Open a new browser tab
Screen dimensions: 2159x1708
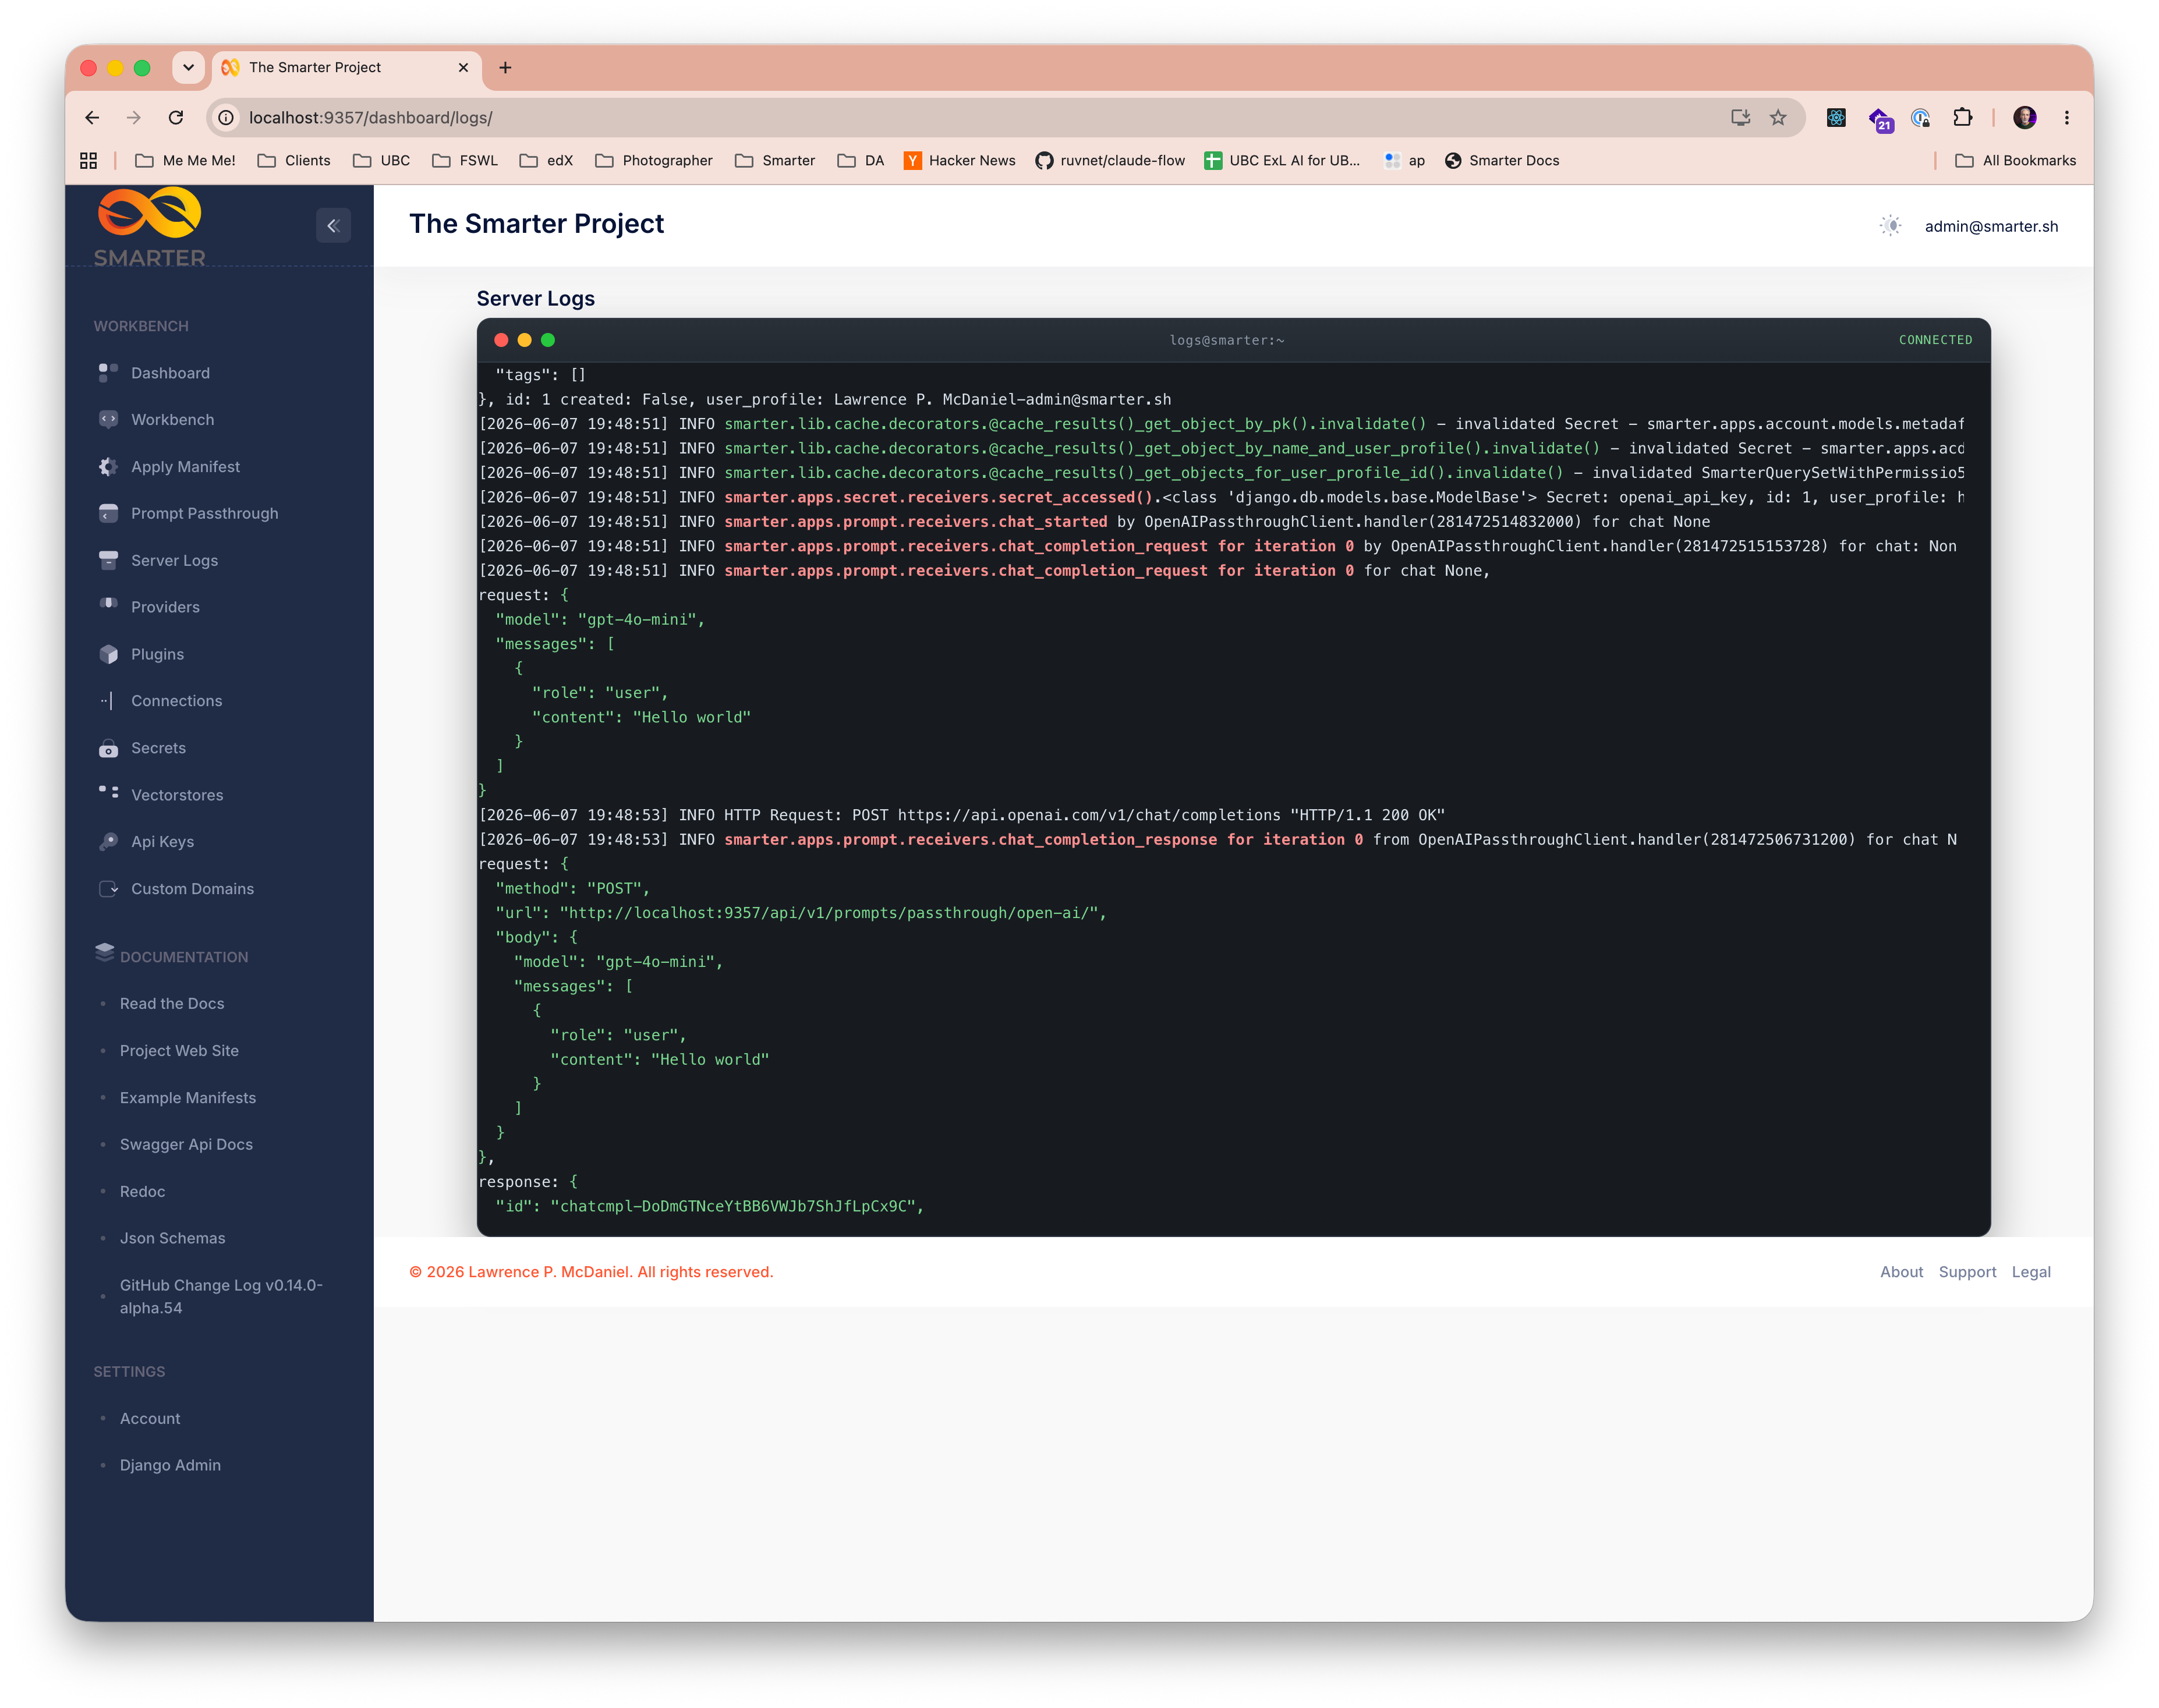pyautogui.click(x=505, y=67)
